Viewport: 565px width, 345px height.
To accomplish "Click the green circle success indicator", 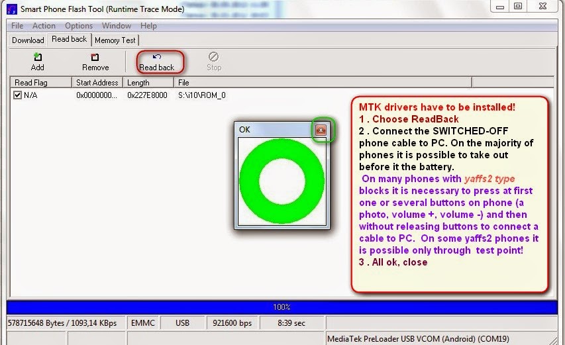I will pyautogui.click(x=282, y=181).
